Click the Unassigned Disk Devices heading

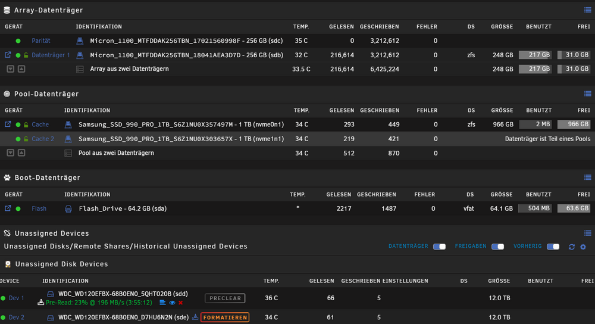61,264
